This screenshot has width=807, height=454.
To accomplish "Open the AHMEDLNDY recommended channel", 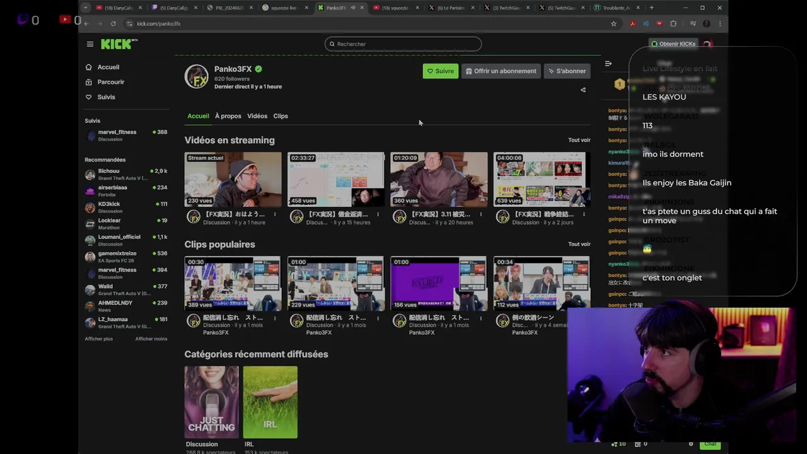I will 126,306.
